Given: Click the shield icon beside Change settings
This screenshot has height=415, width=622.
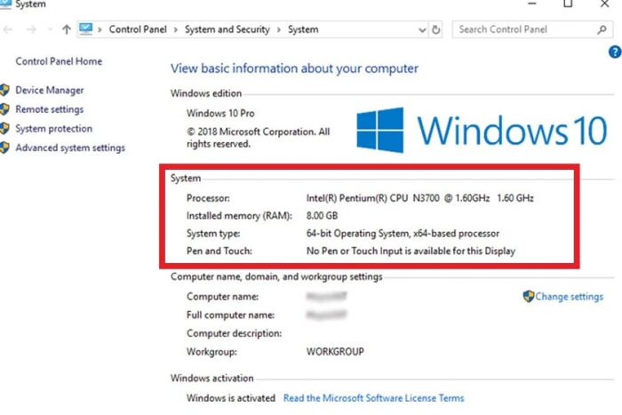Looking at the screenshot, I should [x=528, y=297].
